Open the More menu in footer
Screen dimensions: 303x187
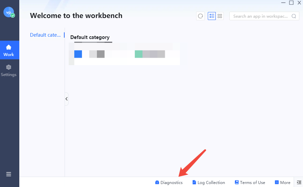[x=282, y=182]
